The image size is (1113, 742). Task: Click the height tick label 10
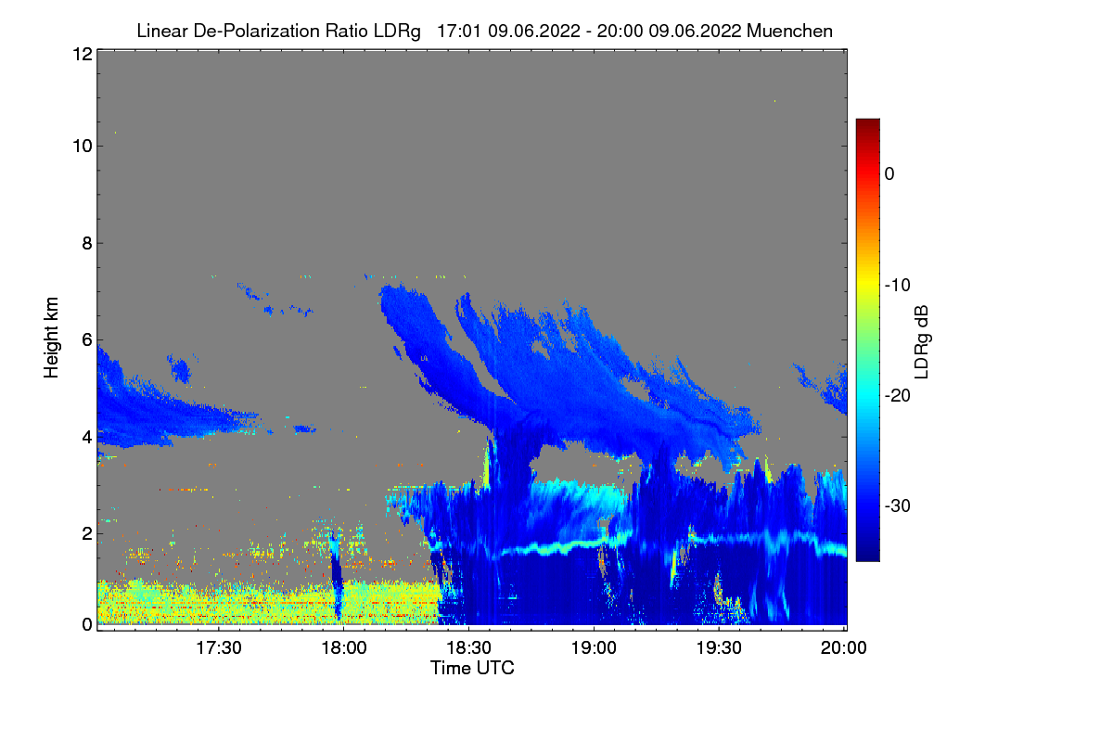point(82,146)
